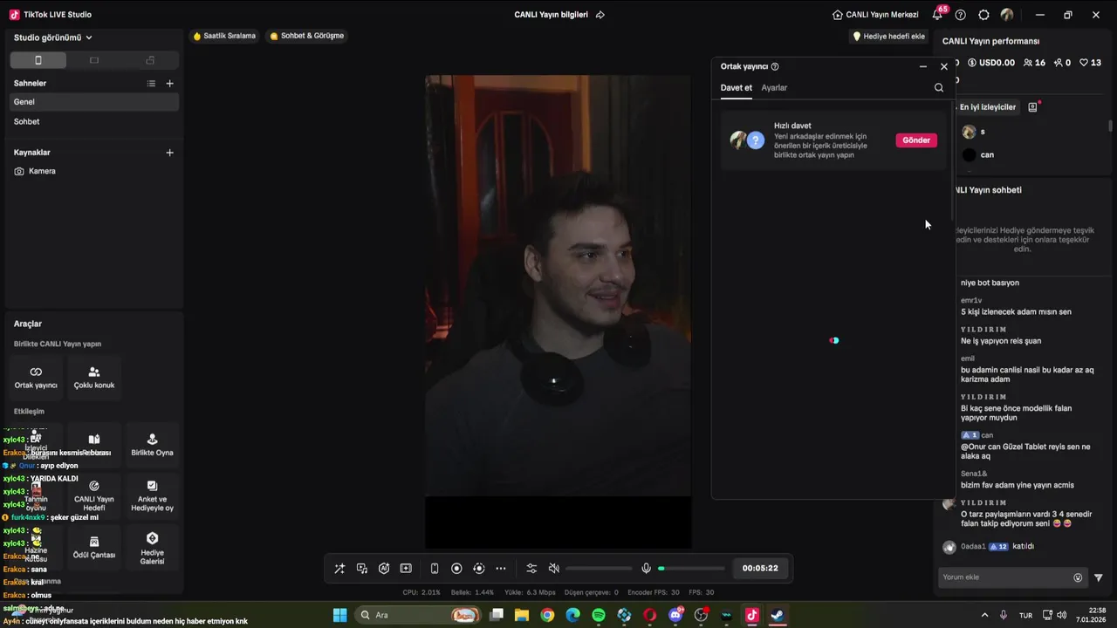The image size is (1117, 628).
Task: Open the Ortak yayıncı tool
Action: click(x=36, y=377)
